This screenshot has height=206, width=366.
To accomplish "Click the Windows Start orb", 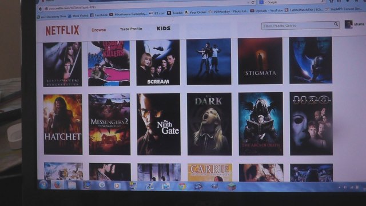I will coord(43,185).
